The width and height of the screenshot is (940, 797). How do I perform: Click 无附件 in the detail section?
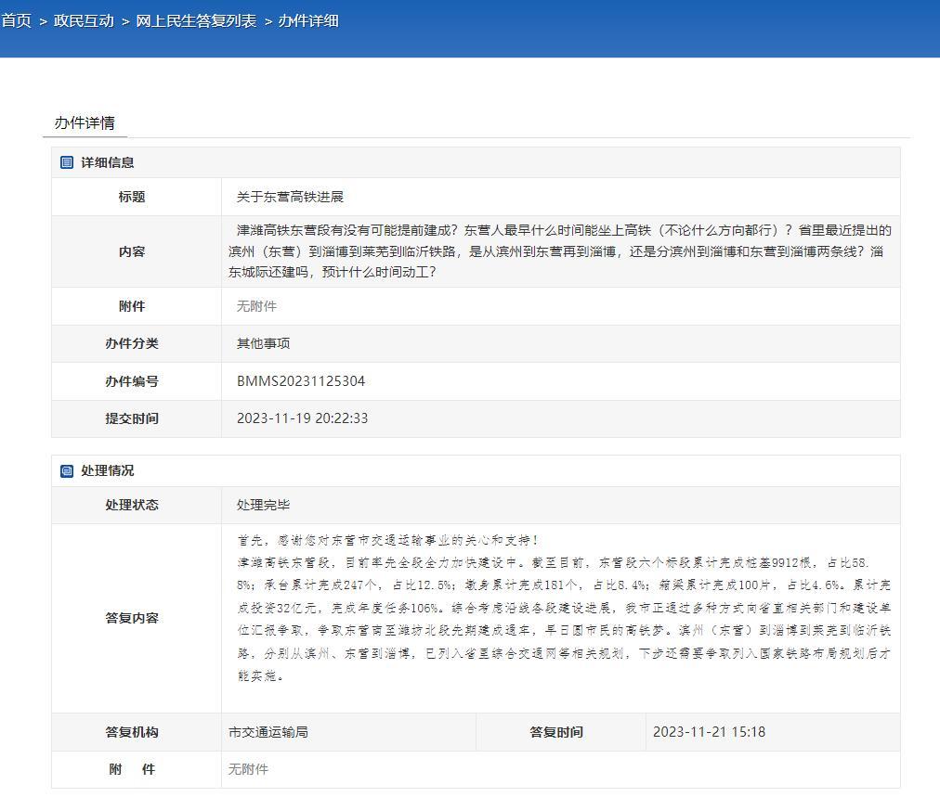click(x=256, y=306)
